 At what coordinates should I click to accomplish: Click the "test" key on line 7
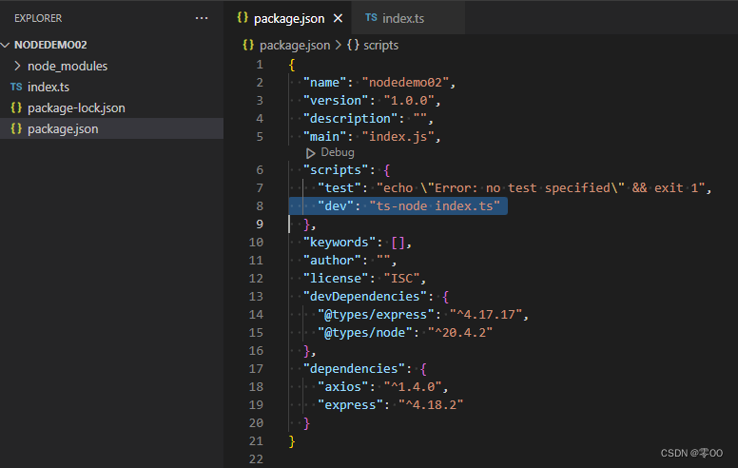point(340,187)
